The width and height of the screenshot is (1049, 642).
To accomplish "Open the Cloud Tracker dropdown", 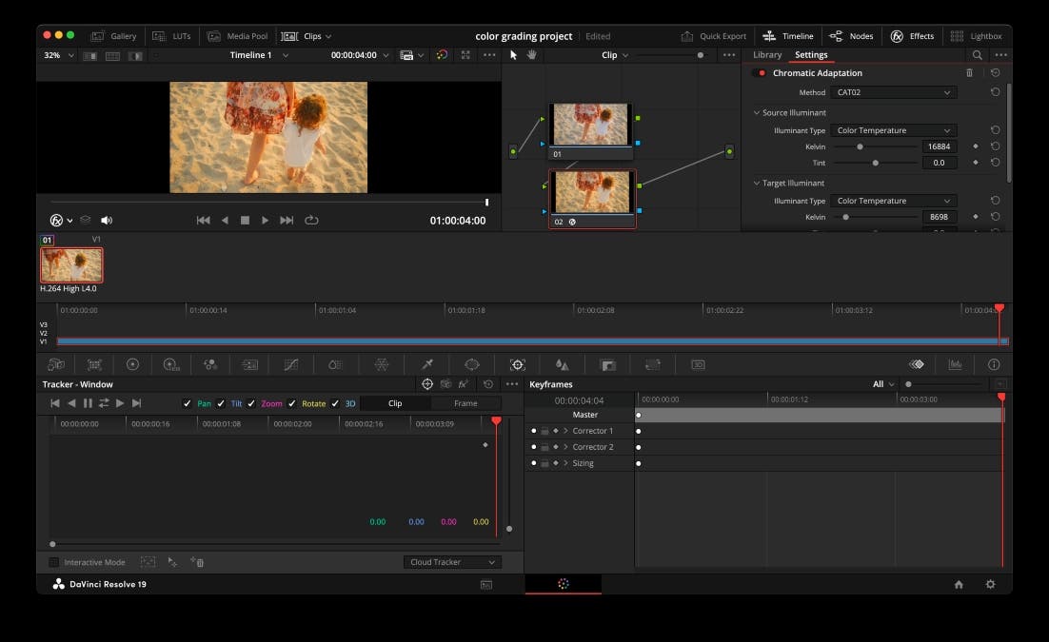I will pyautogui.click(x=452, y=561).
